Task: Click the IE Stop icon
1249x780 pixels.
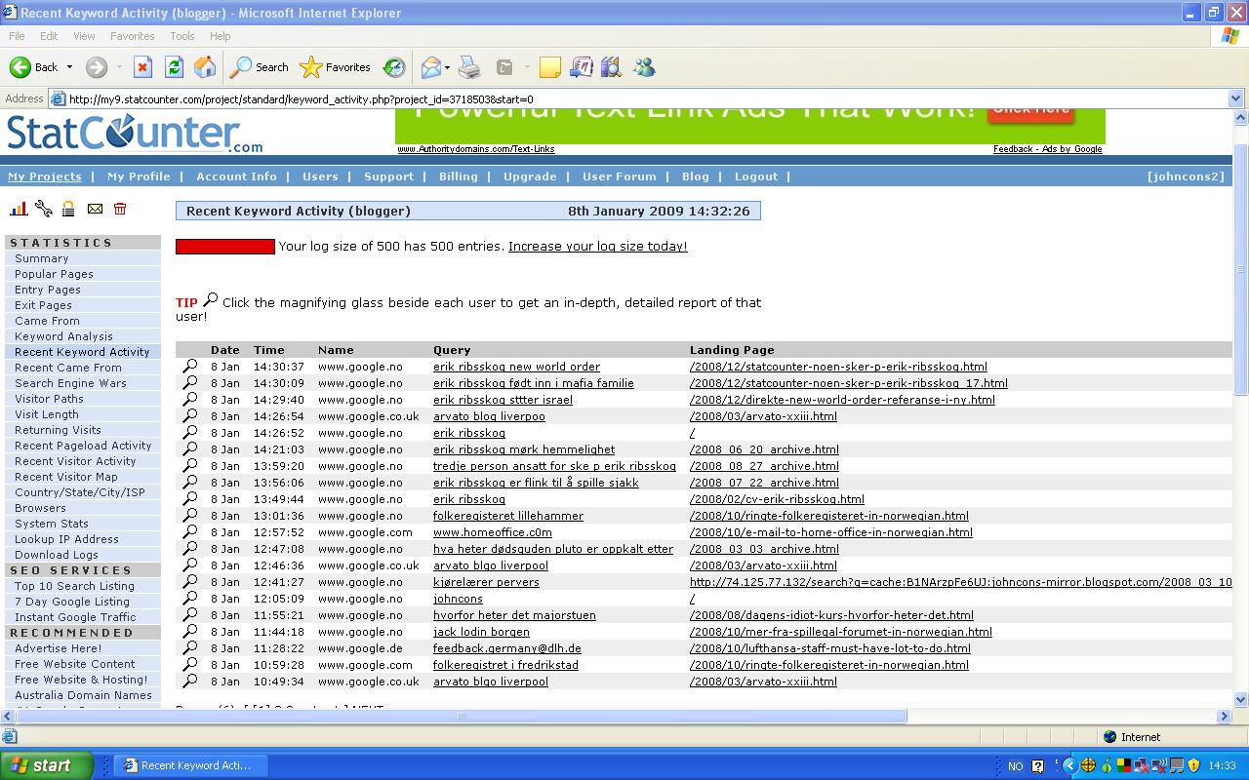Action: coord(142,67)
